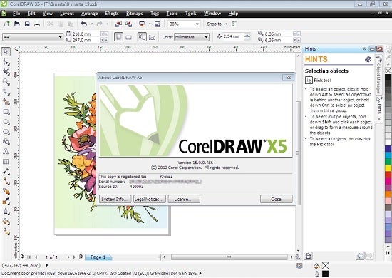Open the Object Manager docker tab
Image resolution: width=392 pixels, height=278 pixels.
point(379,75)
